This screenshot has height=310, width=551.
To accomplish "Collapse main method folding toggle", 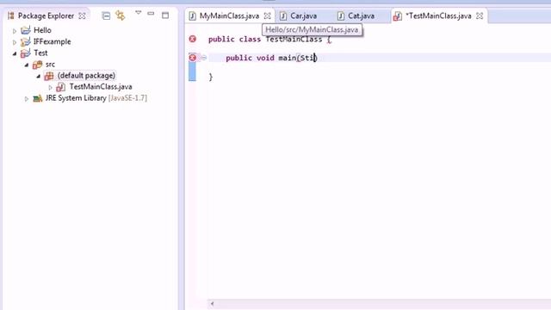I will coord(204,58).
